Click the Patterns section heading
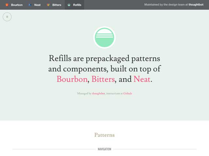Image resolution: width=209 pixels, height=156 pixels. pos(104,135)
